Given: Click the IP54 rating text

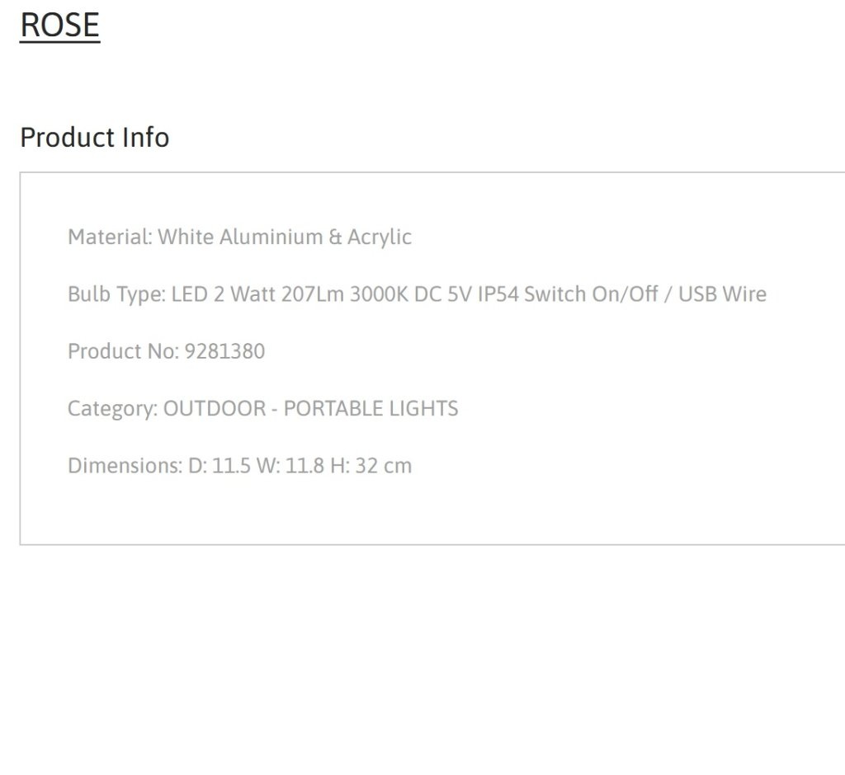Looking at the screenshot, I should pos(498,294).
